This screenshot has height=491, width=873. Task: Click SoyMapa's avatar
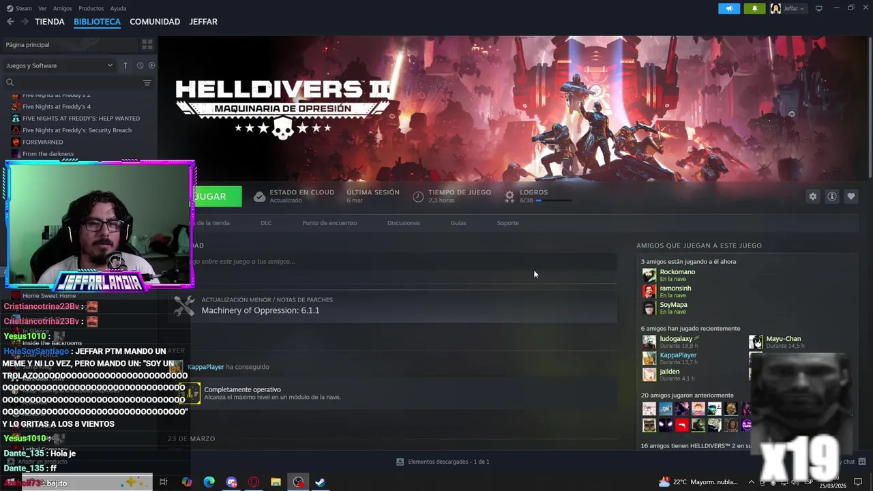[649, 308]
